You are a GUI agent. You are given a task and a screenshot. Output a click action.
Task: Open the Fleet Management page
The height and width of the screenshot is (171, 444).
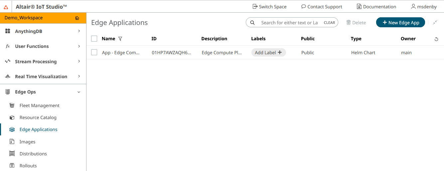tap(39, 105)
